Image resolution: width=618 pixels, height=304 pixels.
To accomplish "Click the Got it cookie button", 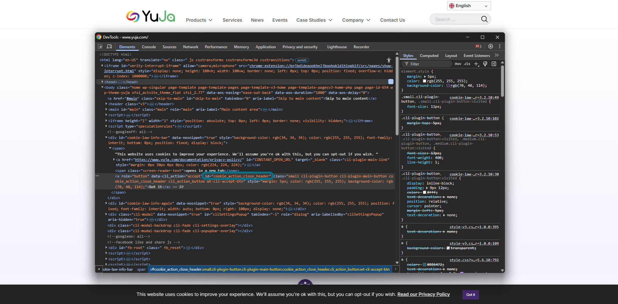I will coord(471,295).
